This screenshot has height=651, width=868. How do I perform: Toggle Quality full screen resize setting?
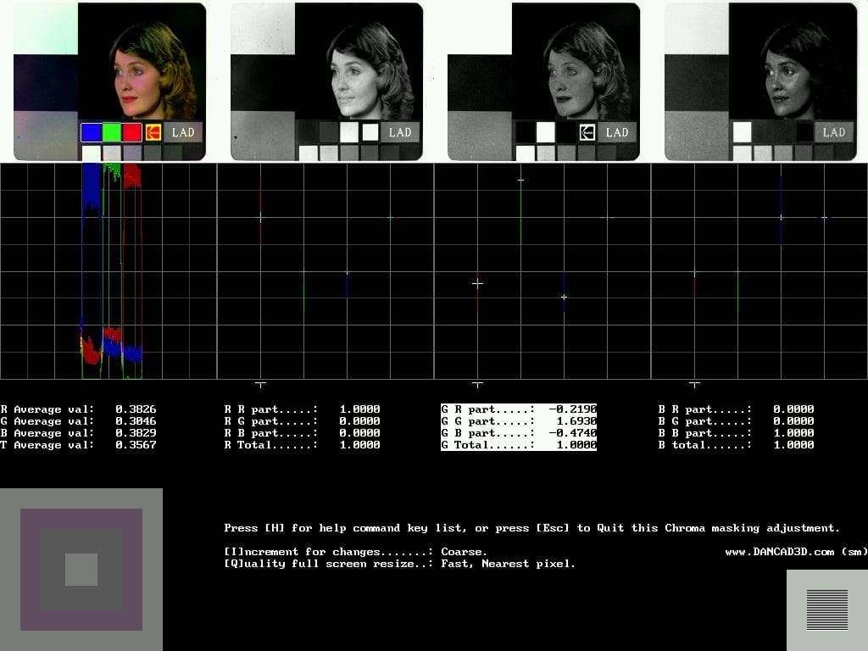point(399,564)
